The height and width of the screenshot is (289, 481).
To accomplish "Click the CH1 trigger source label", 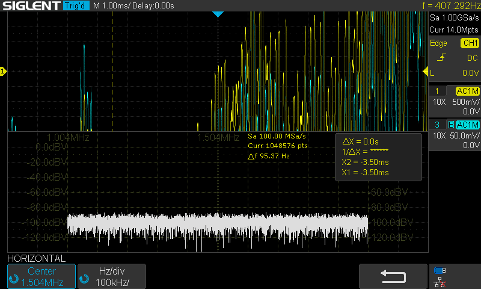I will (x=470, y=43).
